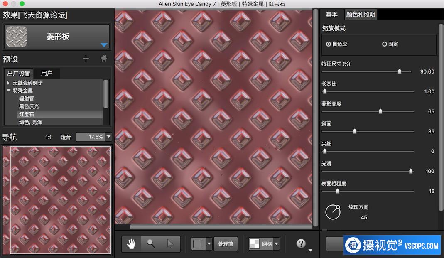Click the preview horizontal scrollbar
Viewport: 444px width, 258px height.
tap(221, 227)
